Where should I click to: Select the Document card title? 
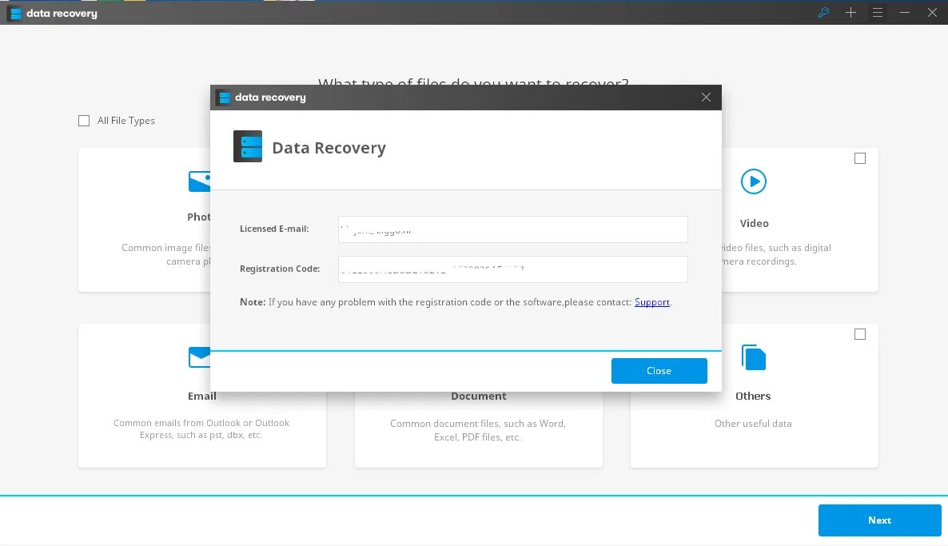478,397
